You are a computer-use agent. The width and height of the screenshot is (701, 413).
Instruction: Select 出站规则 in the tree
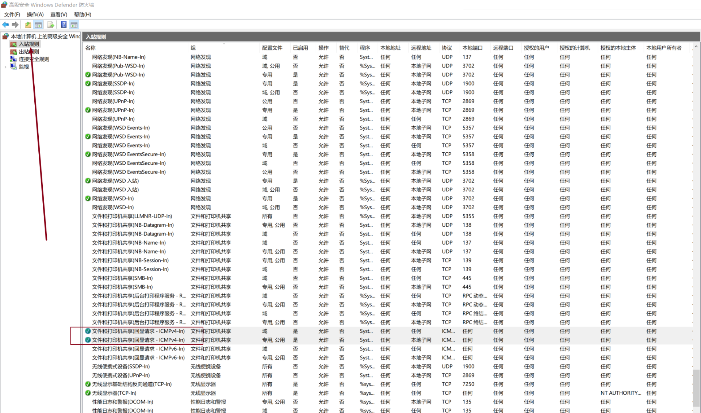[x=29, y=51]
